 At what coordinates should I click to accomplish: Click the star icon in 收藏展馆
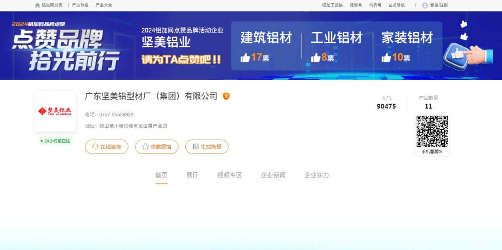click(145, 146)
